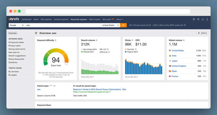
Task: Open the United States country dropdown
Action: (x=111, y=25)
